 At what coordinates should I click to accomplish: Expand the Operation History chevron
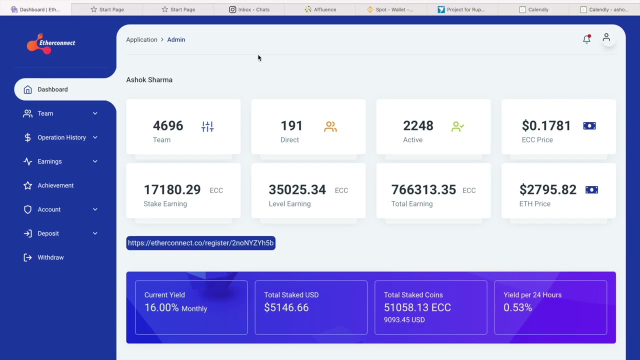tap(95, 137)
